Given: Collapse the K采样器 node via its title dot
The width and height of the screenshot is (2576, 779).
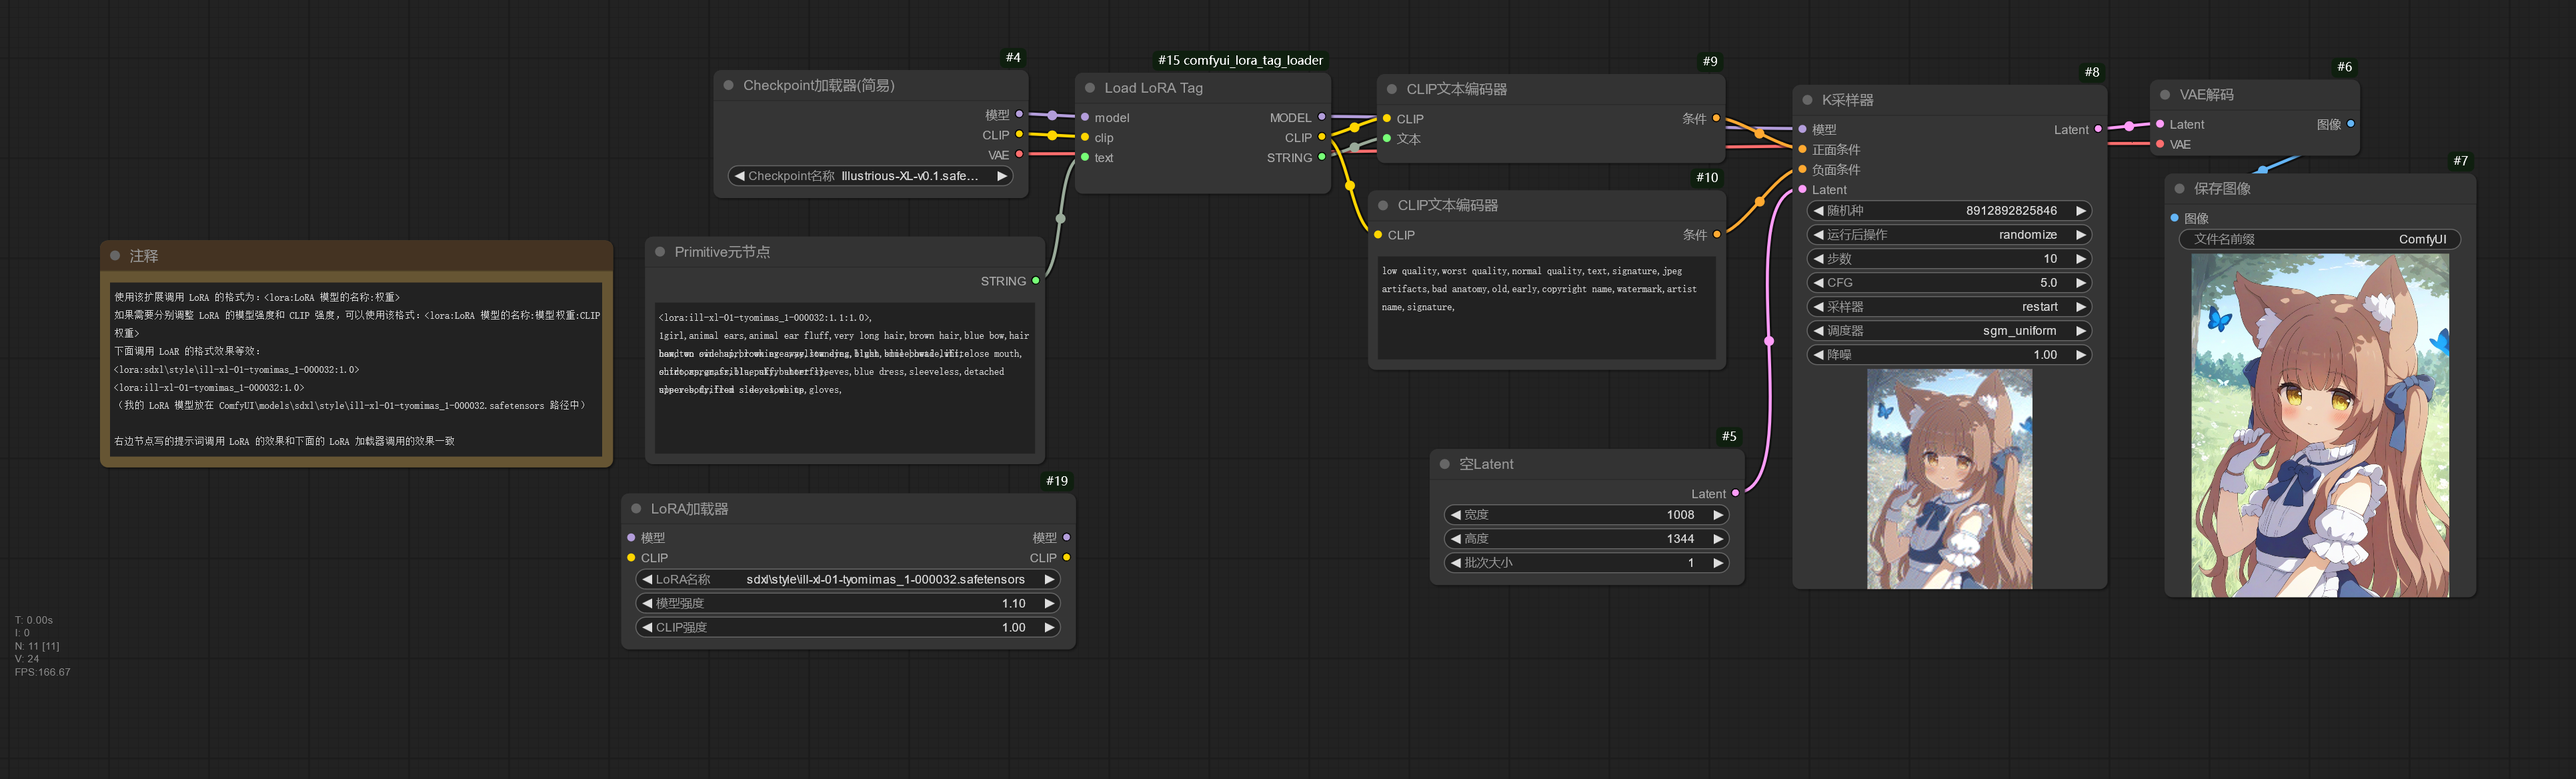Looking at the screenshot, I should pyautogui.click(x=1808, y=99).
